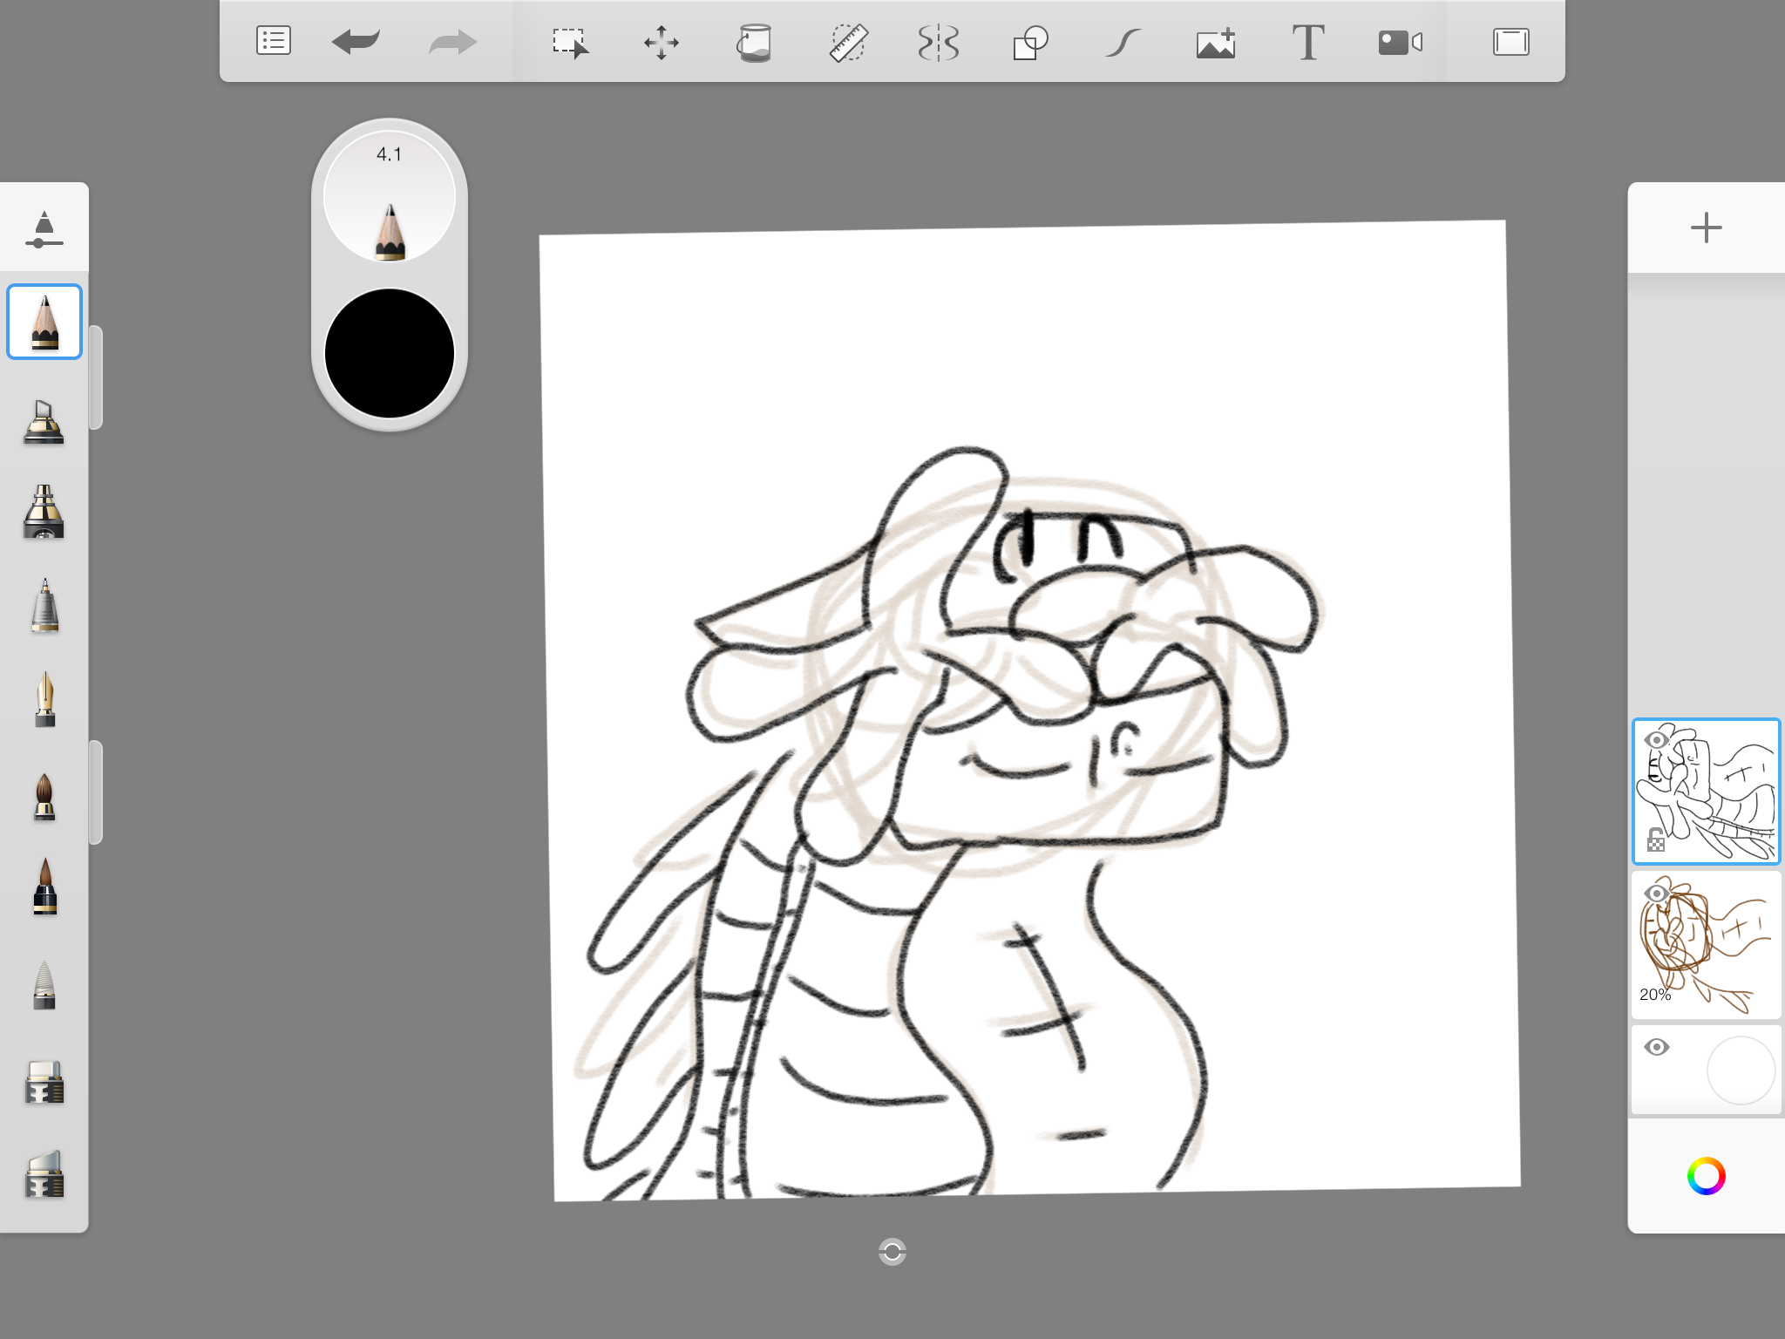Hide the 20% opacity sketch layer

tap(1656, 894)
